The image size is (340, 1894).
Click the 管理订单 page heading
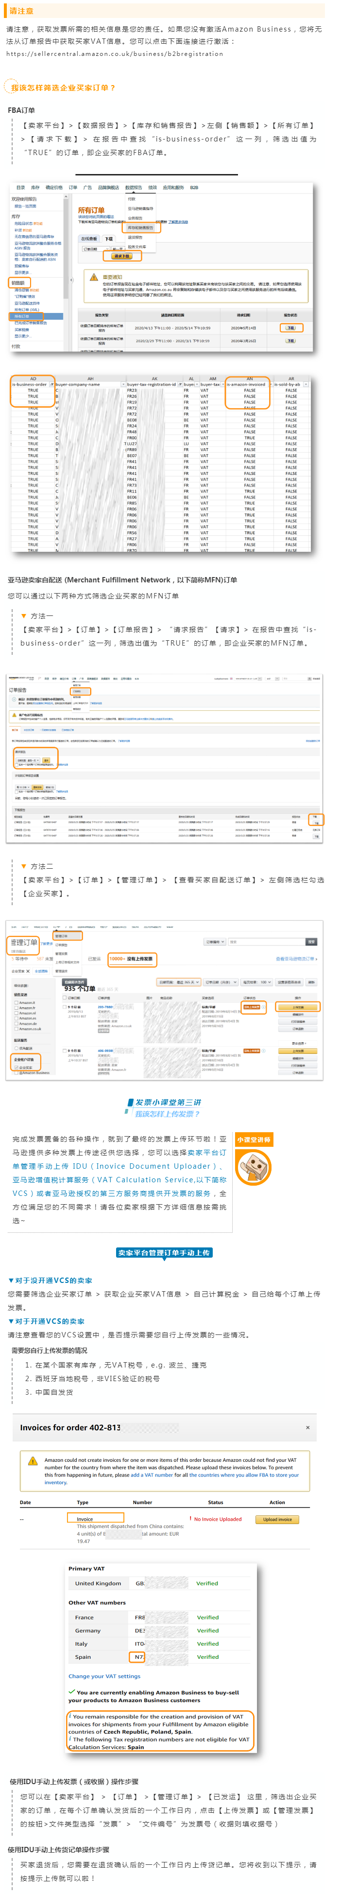pyautogui.click(x=23, y=942)
